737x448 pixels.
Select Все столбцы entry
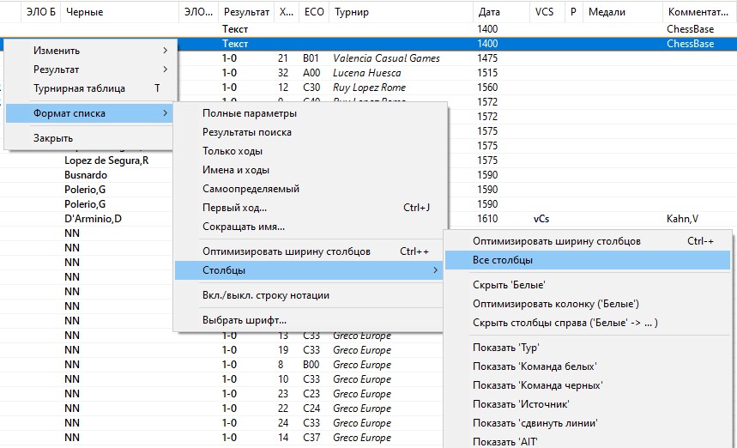[588, 260]
